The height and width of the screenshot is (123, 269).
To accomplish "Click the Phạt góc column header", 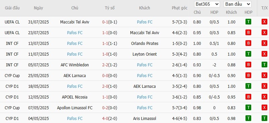I will pos(180,8).
